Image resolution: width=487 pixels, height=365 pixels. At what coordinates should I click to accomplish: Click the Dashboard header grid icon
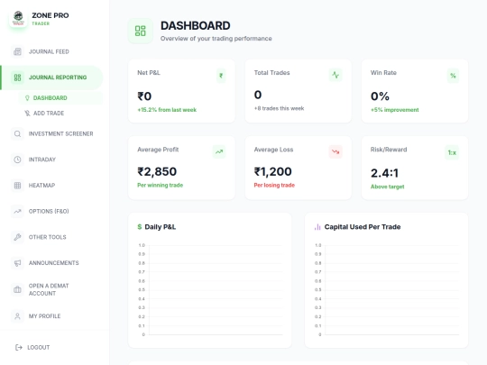140,31
